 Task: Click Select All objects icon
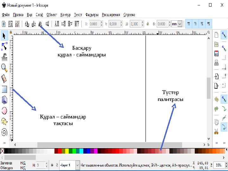coord(4,24)
